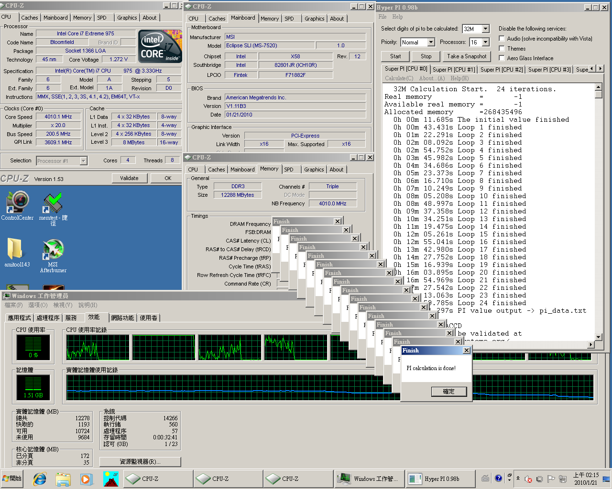Click the Hyper PI tab strip right arrow
The image size is (612, 489).
point(600,69)
